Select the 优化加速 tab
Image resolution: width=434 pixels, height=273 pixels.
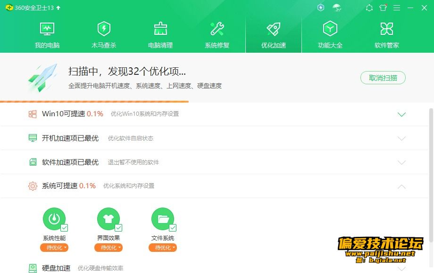pos(274,35)
